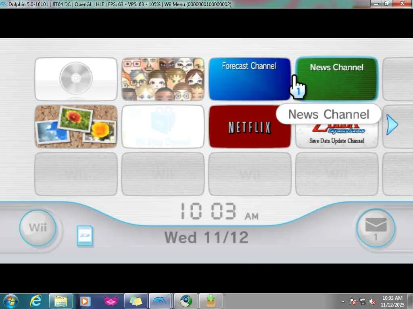Open the Action Center flag icon
Viewport: 413px width, 309px height.
click(353, 302)
